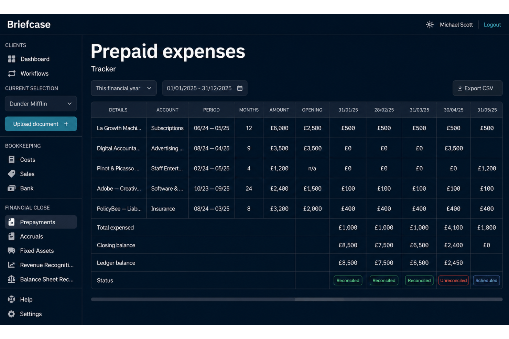Click the Sales tag icon
The height and width of the screenshot is (339, 509).
pyautogui.click(x=11, y=174)
